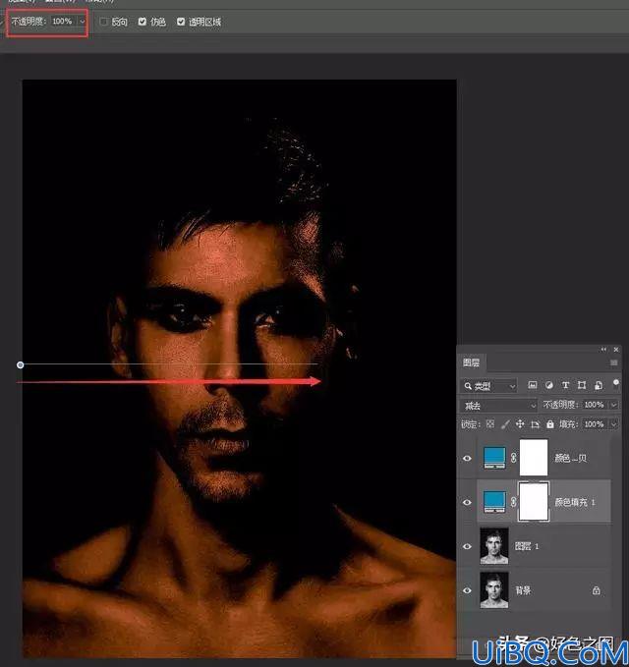
Task: Open the 类型 layer filter type dropdown
Action: 488,386
